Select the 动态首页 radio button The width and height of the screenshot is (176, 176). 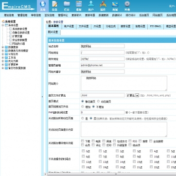tap(98, 102)
